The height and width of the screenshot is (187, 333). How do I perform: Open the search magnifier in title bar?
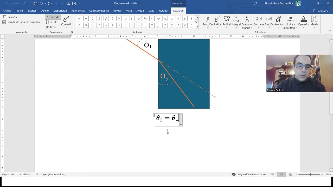(255, 3)
